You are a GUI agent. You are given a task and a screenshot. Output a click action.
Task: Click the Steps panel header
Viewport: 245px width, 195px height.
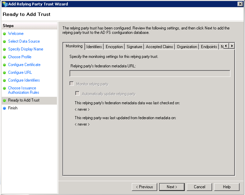click(29, 26)
